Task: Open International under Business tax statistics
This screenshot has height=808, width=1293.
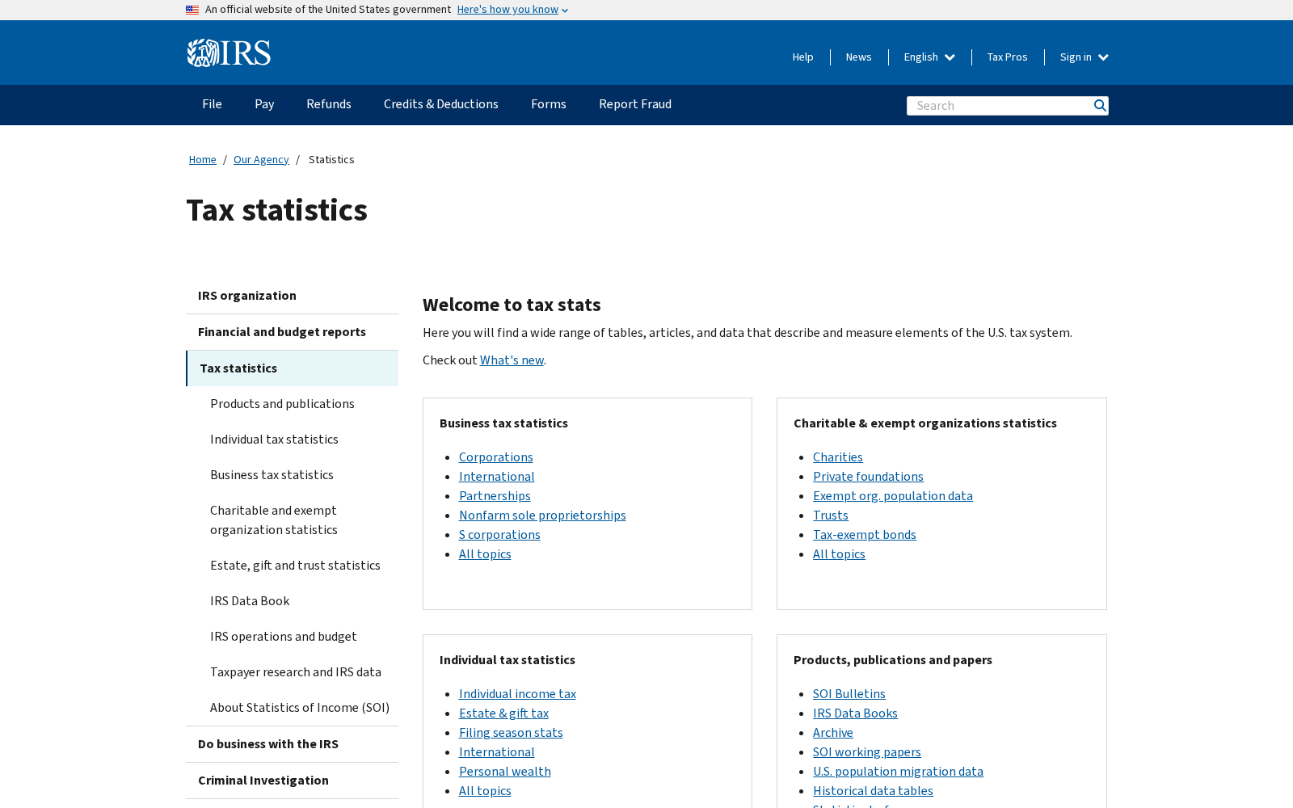Action: 497,477
